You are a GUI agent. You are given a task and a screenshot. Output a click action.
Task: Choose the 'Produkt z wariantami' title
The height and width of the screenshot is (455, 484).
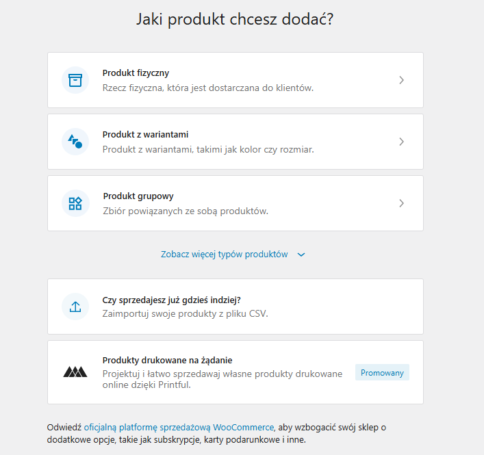(x=145, y=135)
